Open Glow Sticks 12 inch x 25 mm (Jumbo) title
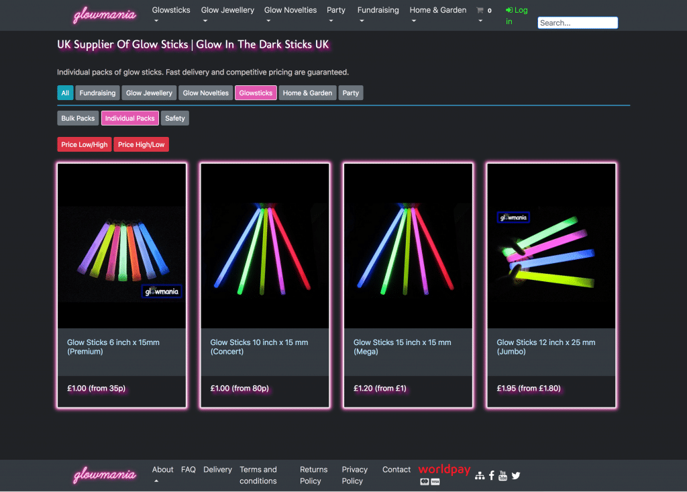687x492 pixels. coord(546,347)
